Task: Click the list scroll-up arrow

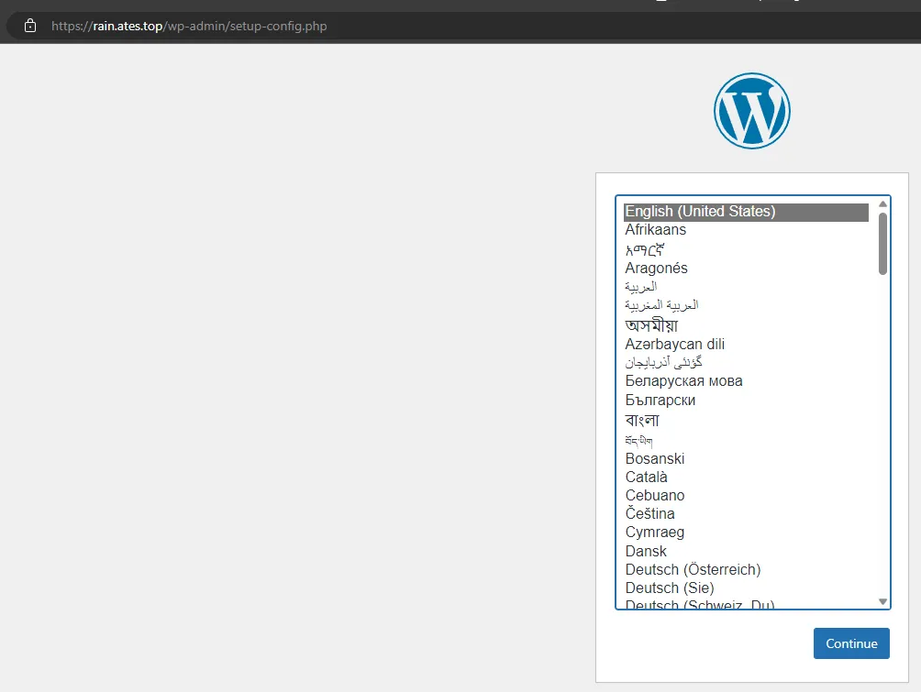Action: [882, 204]
